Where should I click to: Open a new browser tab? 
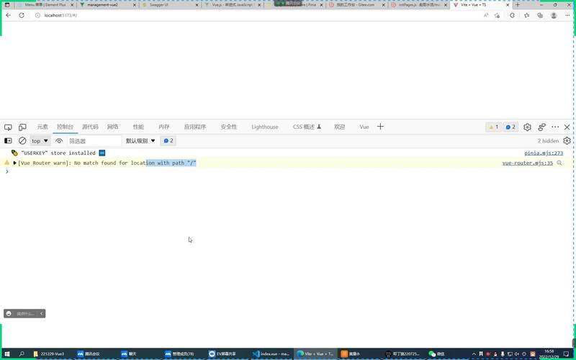click(x=518, y=5)
